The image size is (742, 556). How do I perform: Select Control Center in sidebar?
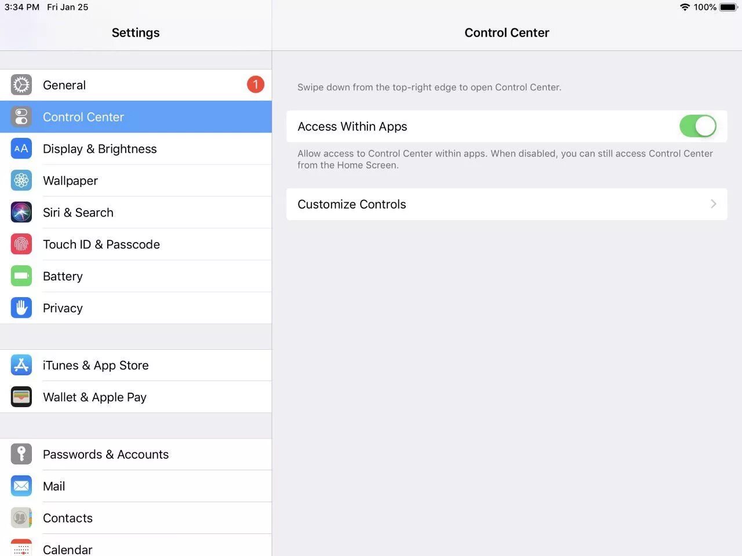(136, 117)
